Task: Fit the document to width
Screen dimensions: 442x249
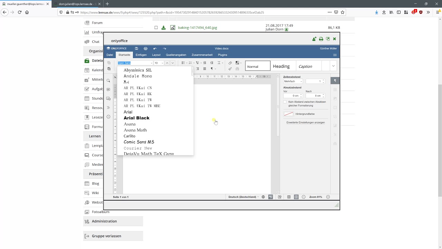Action: tap(296, 197)
